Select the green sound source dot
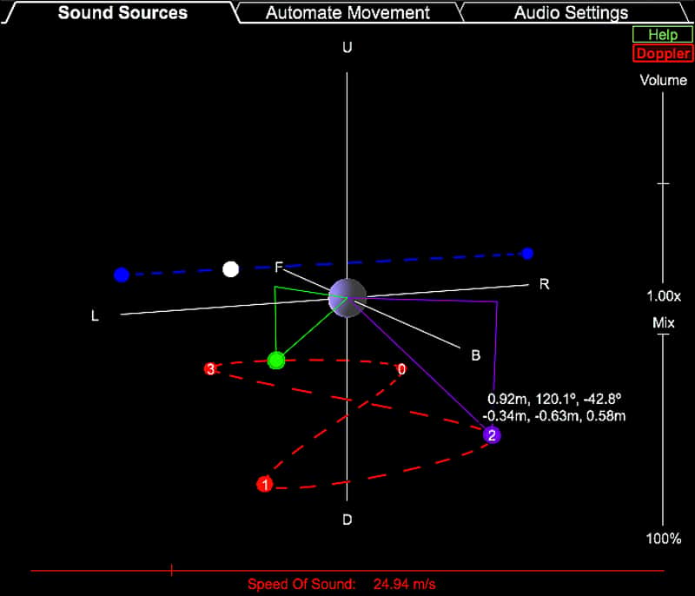This screenshot has width=695, height=596. tap(276, 361)
